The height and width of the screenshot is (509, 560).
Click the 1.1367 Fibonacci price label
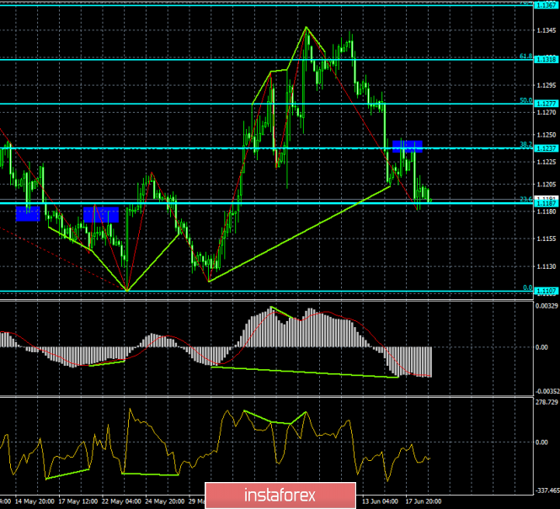point(547,5)
